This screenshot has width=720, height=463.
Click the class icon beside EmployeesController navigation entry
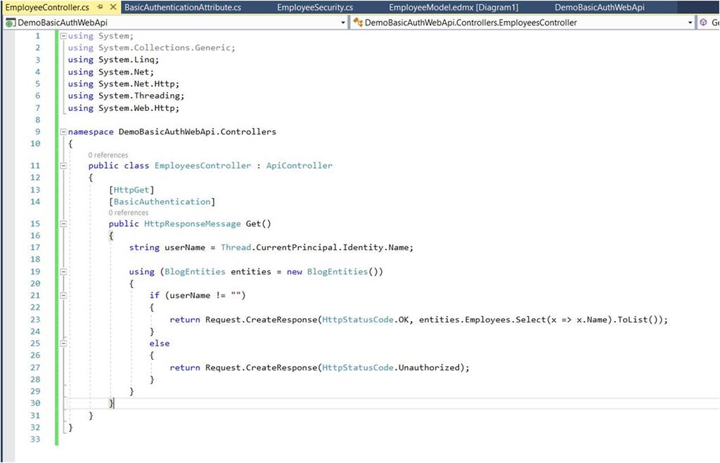pos(356,22)
